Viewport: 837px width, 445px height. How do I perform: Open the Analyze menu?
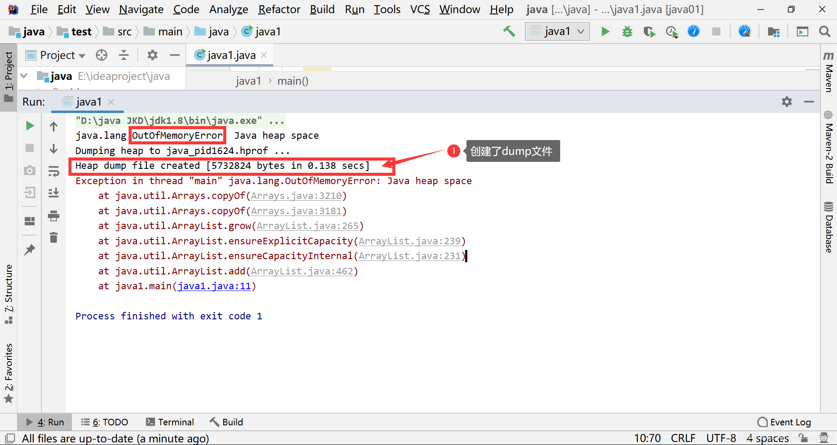228,9
